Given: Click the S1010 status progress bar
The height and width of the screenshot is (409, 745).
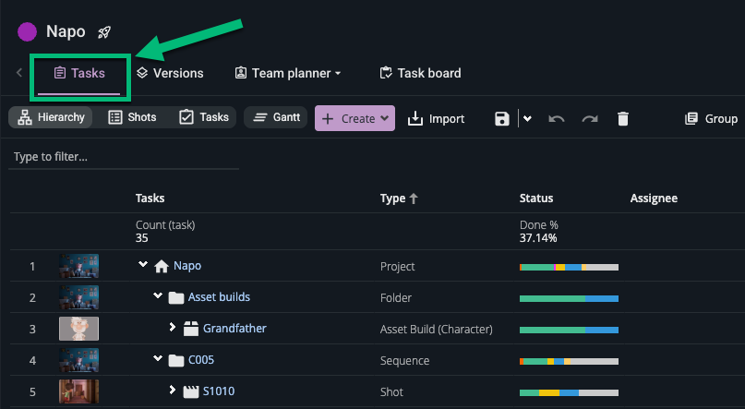Looking at the screenshot, I should pyautogui.click(x=570, y=393).
